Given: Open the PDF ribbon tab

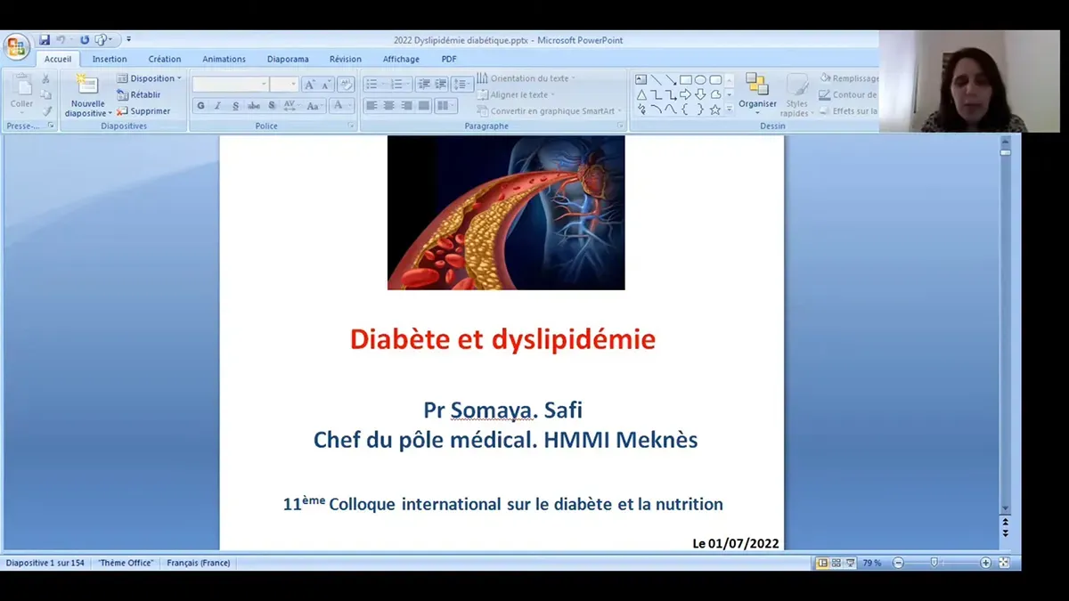Looking at the screenshot, I should tap(449, 59).
